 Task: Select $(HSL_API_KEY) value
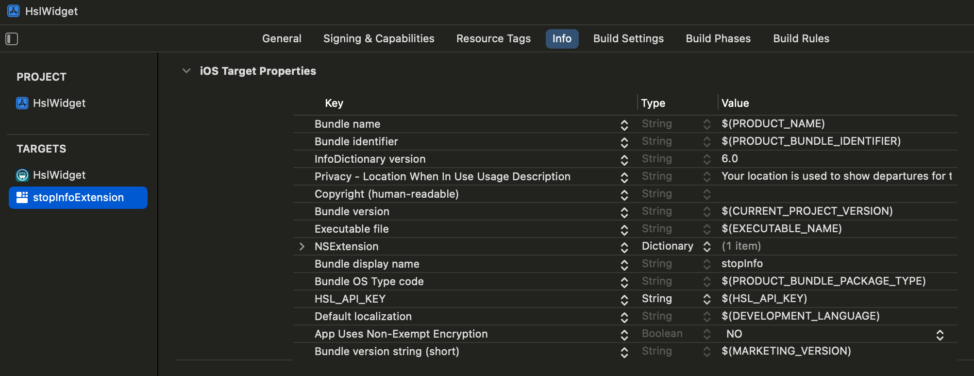point(764,299)
